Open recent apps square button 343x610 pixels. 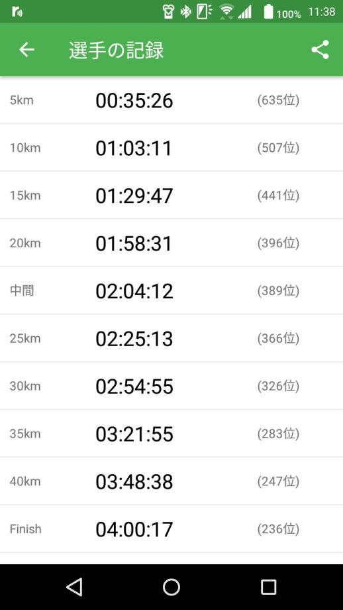coord(268,587)
